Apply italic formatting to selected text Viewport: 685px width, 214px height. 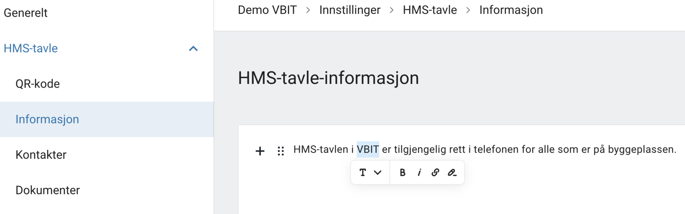[x=419, y=172]
